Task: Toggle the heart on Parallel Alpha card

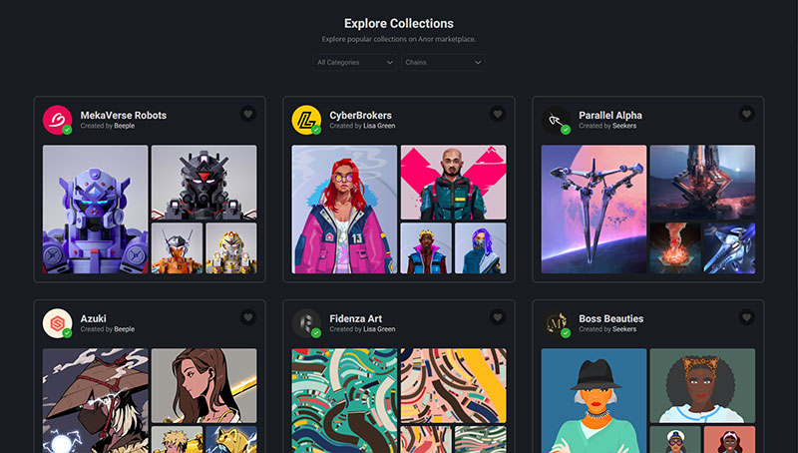Action: pyautogui.click(x=746, y=114)
